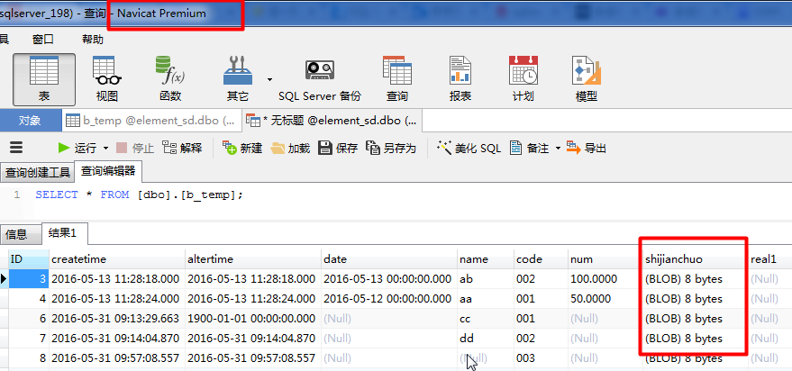Click the Others (其它) tools icon
This screenshot has height=371, width=792.
click(x=238, y=78)
